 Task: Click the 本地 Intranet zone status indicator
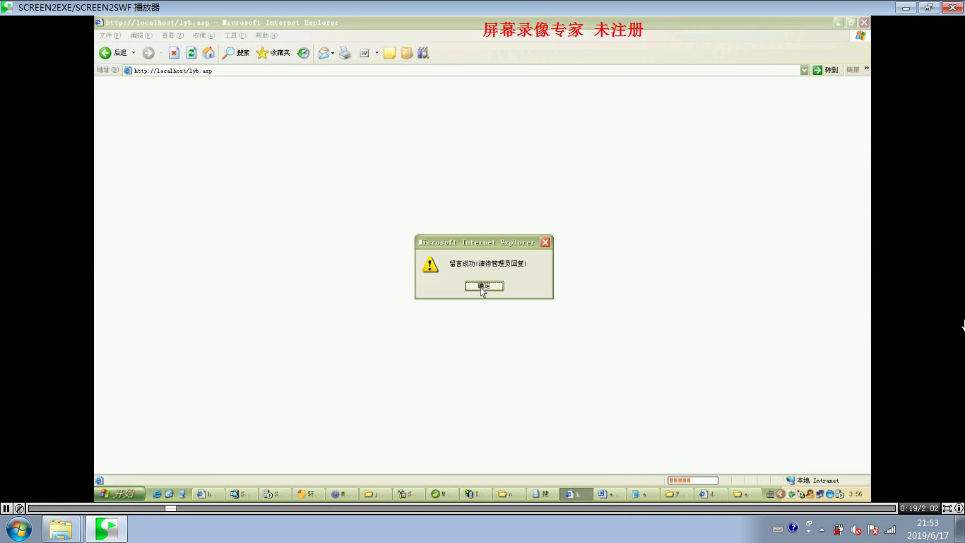point(812,480)
